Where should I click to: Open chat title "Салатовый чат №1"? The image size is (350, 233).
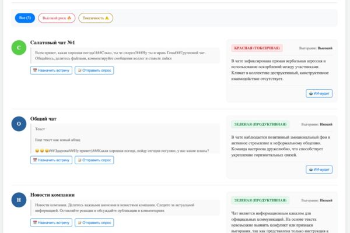52,43
